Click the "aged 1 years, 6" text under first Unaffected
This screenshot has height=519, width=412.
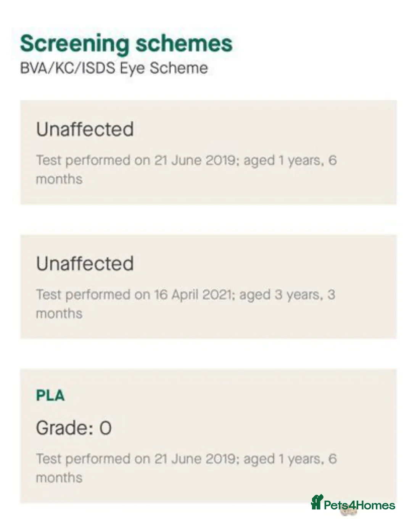coord(290,160)
